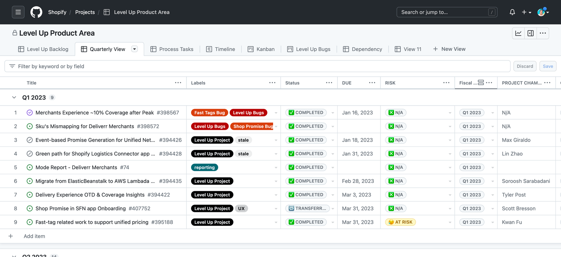
Task: Open Status dropdown for Shop Promise in SFN row
Action: [x=333, y=208]
